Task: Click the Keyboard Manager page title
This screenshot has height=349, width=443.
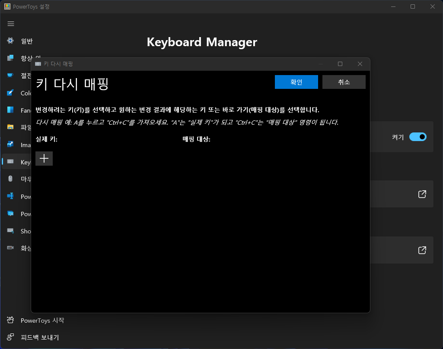Action: pos(202,42)
